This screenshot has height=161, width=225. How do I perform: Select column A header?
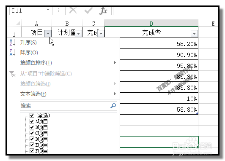click(x=37, y=24)
